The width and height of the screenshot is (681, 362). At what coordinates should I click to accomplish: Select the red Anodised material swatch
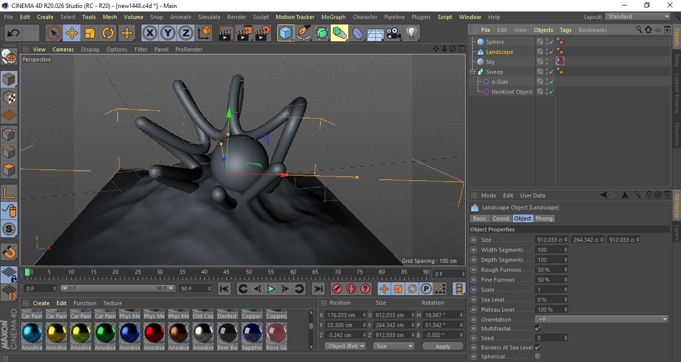(154, 333)
